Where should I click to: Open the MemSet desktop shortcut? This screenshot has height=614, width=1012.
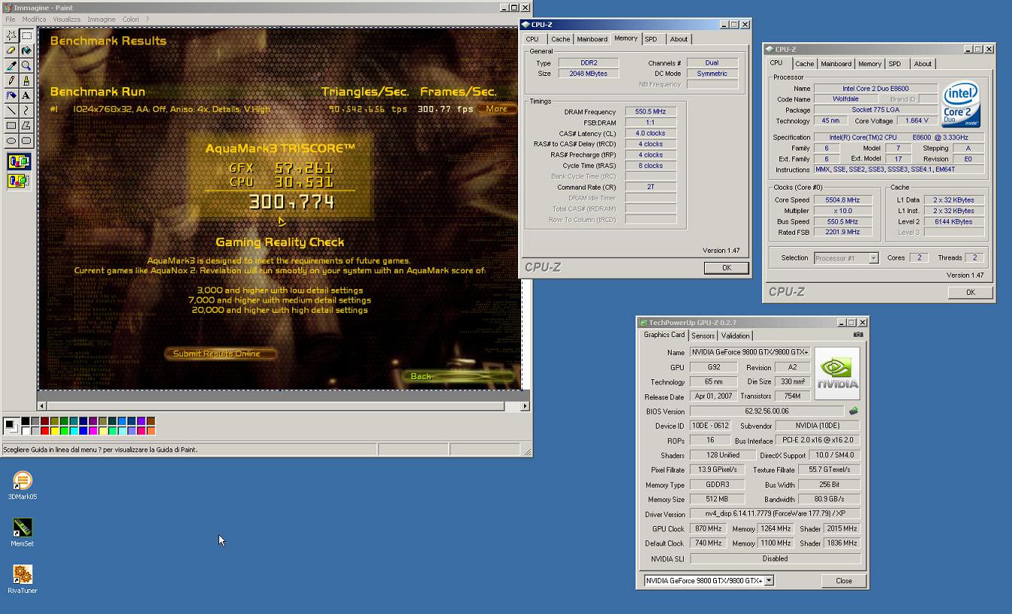click(23, 532)
